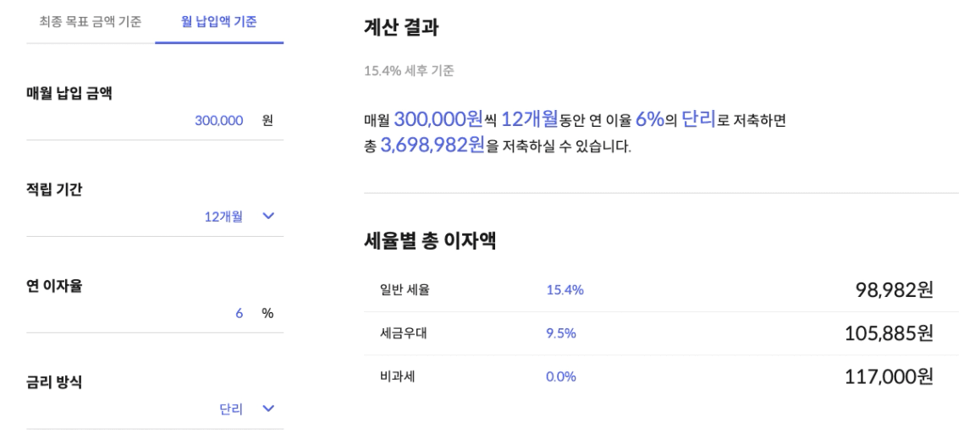Select the 월 납입액 기준 tab
The width and height of the screenshot is (975, 439).
(x=219, y=20)
